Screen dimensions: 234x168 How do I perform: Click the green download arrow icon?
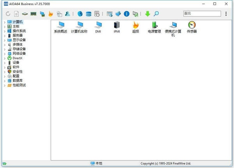coord(147,14)
